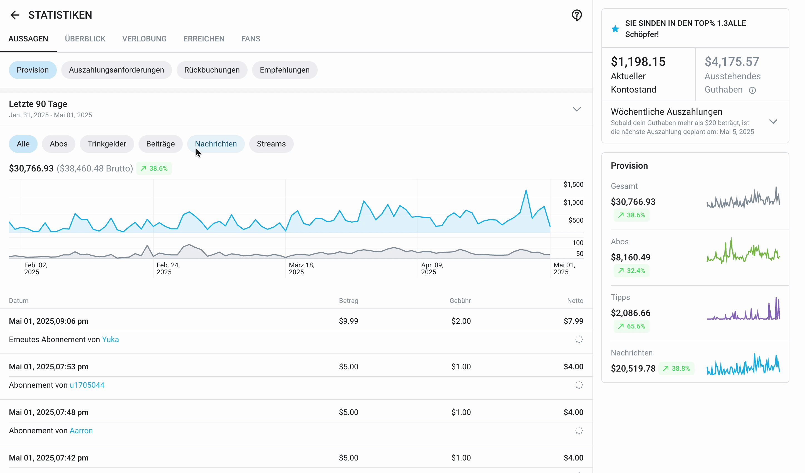Click the info icon beside Ausstehendes Guthaben

(x=752, y=90)
